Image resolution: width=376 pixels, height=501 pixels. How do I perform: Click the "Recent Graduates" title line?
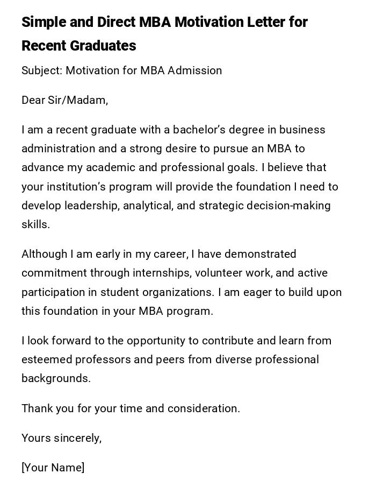pyautogui.click(x=78, y=46)
